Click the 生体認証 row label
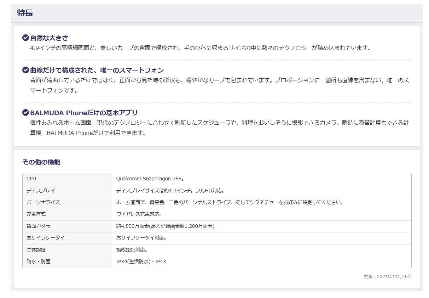This screenshot has height=298, width=429. [36, 250]
